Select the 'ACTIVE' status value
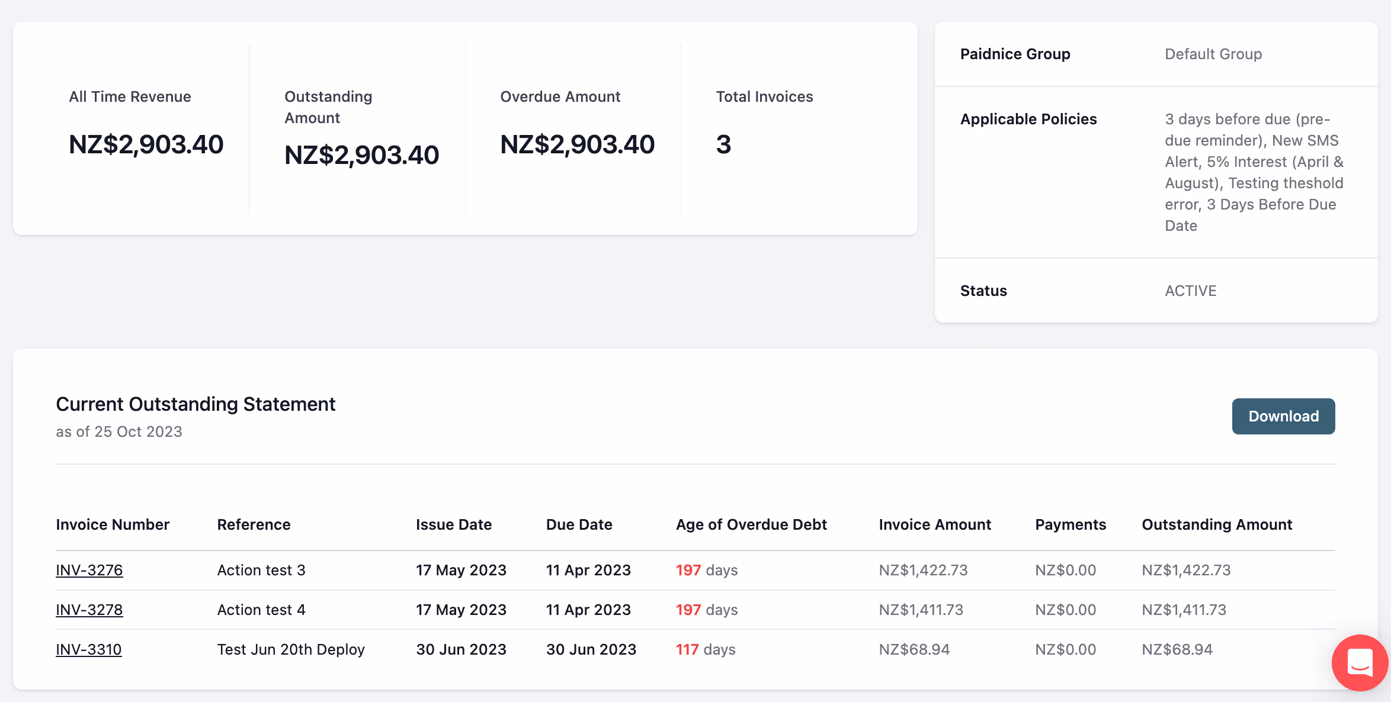Screen dimensions: 1391x702 (1191, 291)
